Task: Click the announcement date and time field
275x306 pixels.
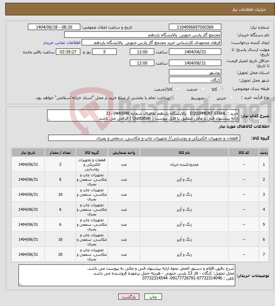Action: coord(54,27)
